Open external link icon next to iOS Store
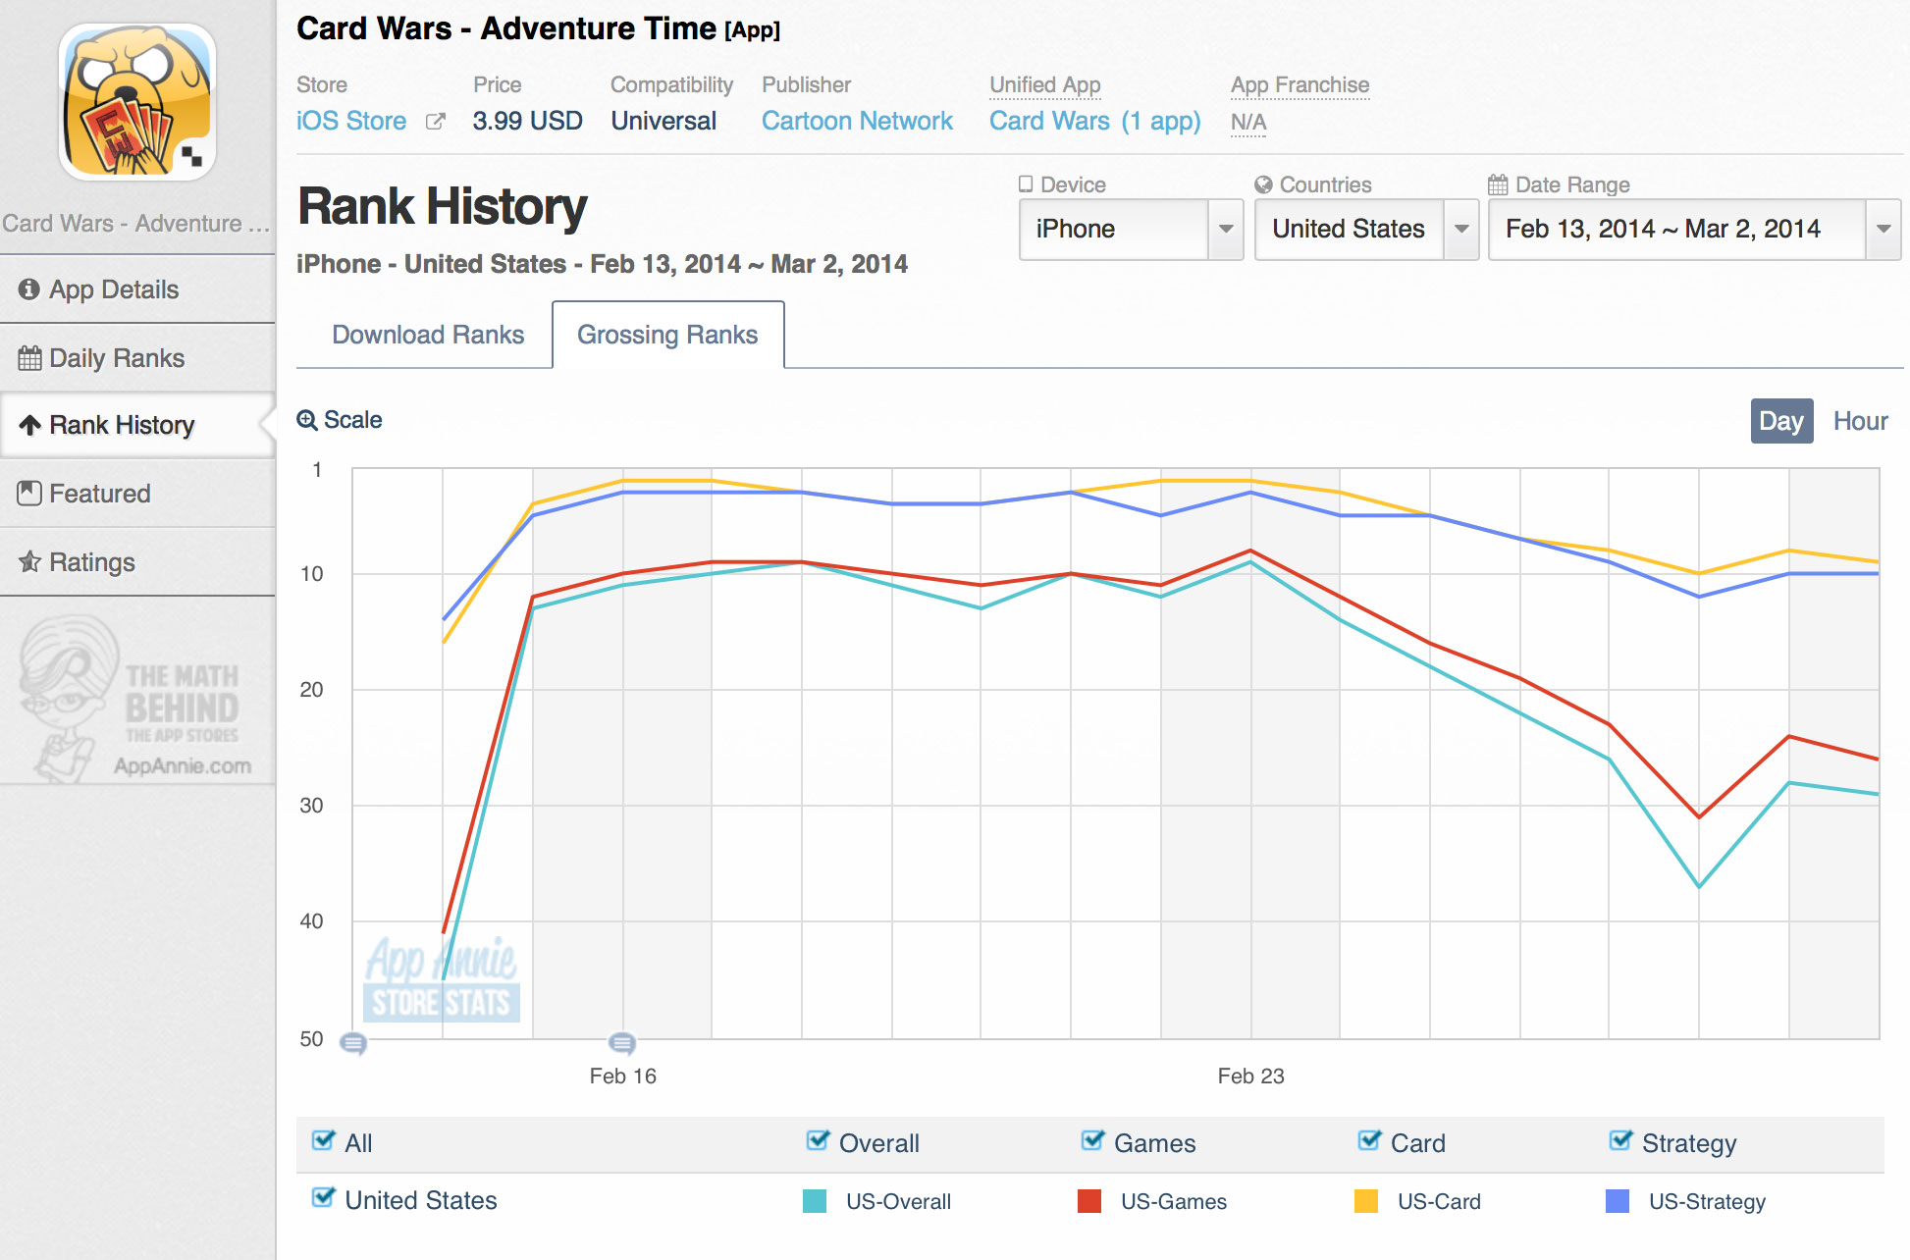 435,122
